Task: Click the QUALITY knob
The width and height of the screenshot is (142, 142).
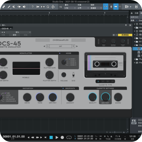Action: (x=93, y=97)
